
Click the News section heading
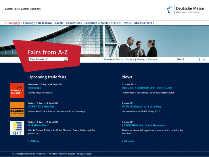tap(127, 77)
